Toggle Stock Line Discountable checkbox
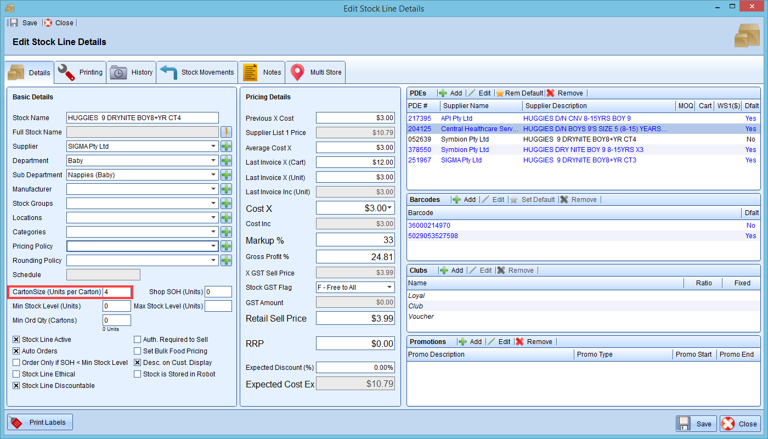 16,386
